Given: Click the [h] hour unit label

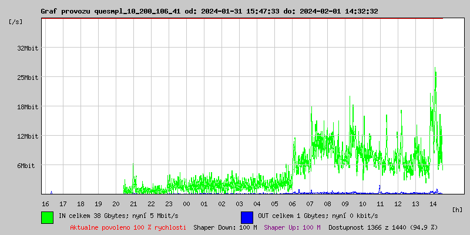Looking at the screenshot, I should (x=457, y=209).
